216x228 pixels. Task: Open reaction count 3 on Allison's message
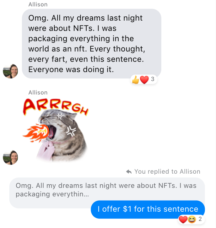[152, 79]
